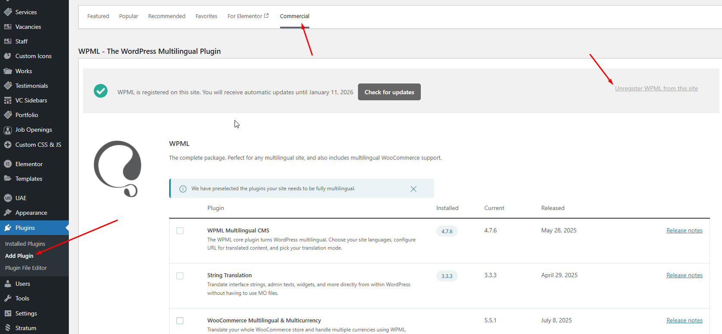Check the WPML Multilingual CMS checkbox
Image resolution: width=722 pixels, height=334 pixels.
[x=180, y=231]
